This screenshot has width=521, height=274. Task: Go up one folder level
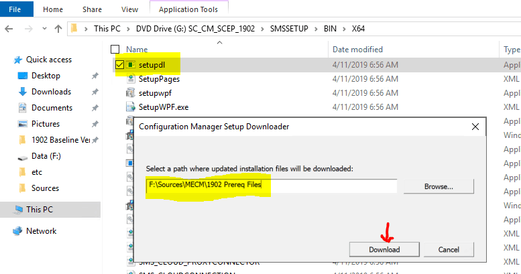tap(58, 29)
